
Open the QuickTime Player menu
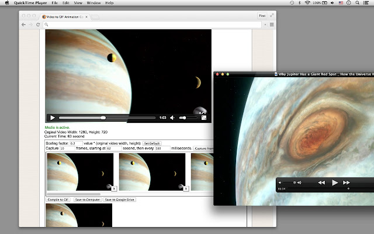point(30,3)
